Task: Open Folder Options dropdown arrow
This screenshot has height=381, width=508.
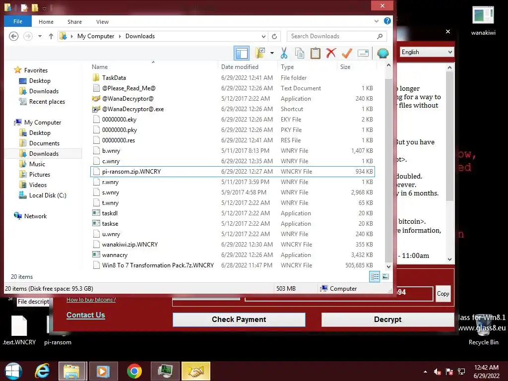Action: click(272, 53)
